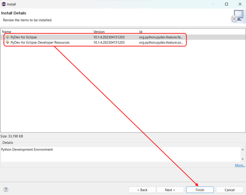The image size is (246, 195).
Task: Sort by the Version column header
Action: (115, 32)
